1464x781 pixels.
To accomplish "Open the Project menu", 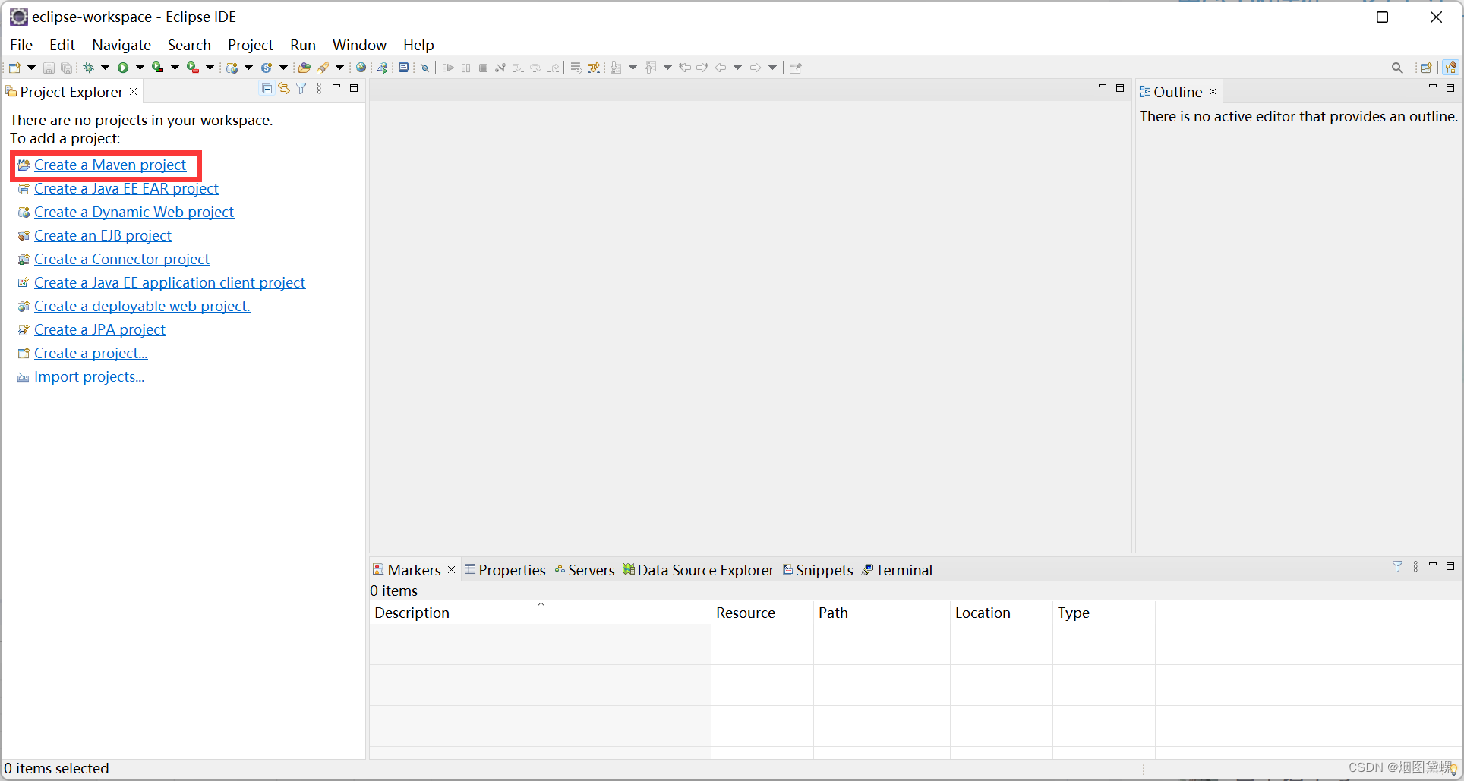I will point(250,45).
